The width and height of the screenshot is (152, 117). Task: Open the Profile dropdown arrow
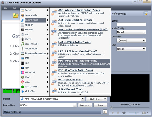click(83, 99)
